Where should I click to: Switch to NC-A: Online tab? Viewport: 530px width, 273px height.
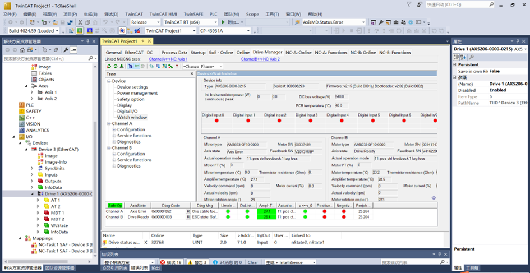pos(298,53)
